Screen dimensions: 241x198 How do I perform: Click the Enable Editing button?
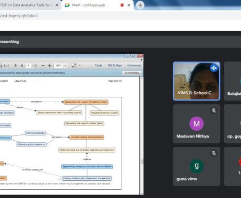(x=132, y=73)
